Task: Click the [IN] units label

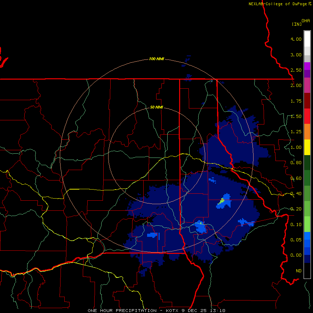Action: (x=297, y=24)
